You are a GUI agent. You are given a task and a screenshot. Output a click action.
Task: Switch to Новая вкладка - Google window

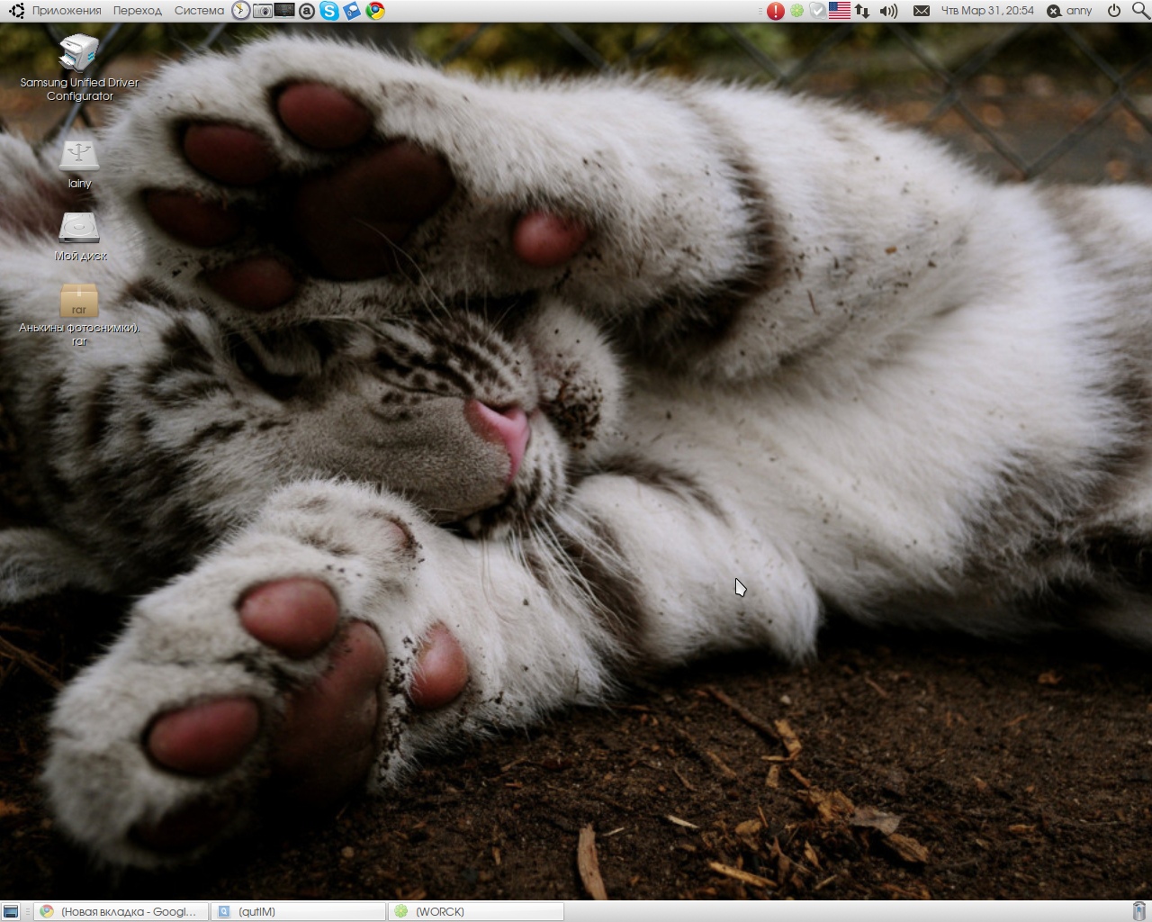[121, 911]
